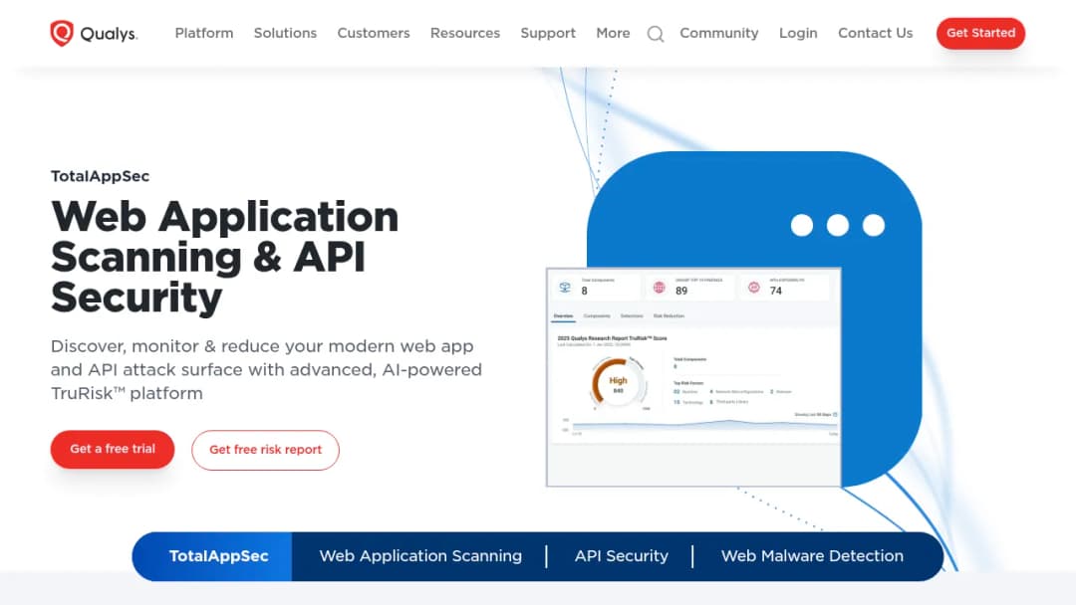Select the TotalAppSec tab

pos(212,556)
